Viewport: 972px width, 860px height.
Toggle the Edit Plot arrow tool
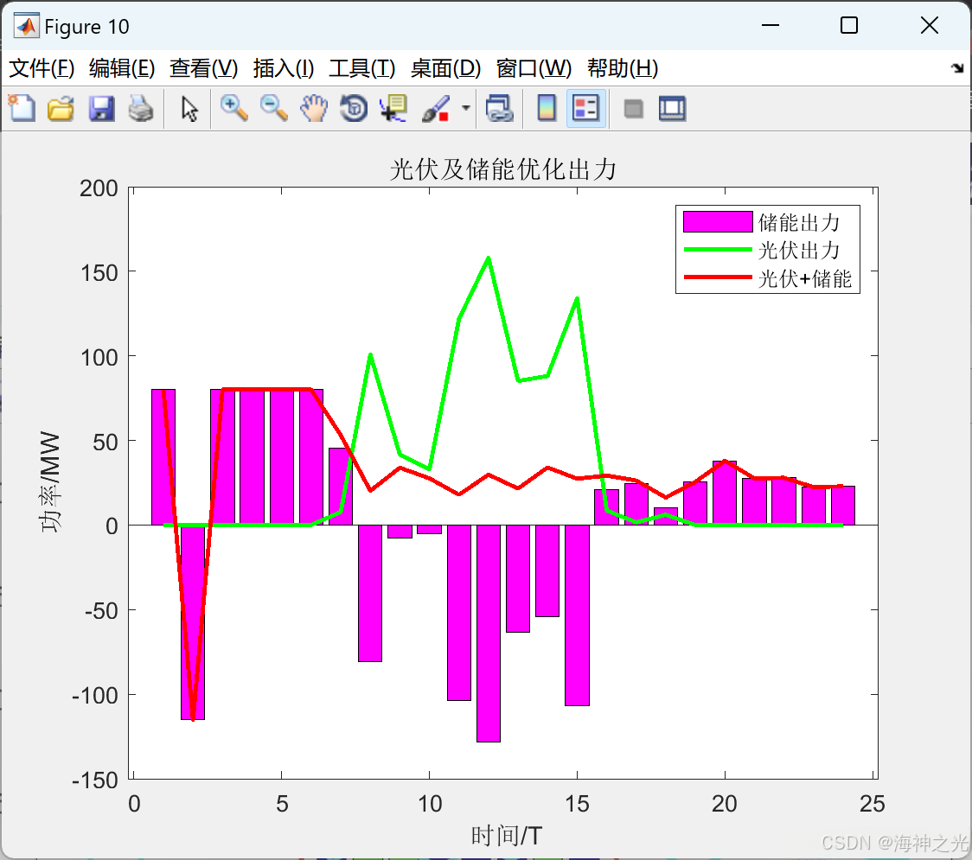189,108
